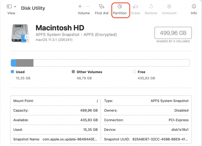
Task: Expand the View dropdown chevron
Action: click(x=15, y=6)
